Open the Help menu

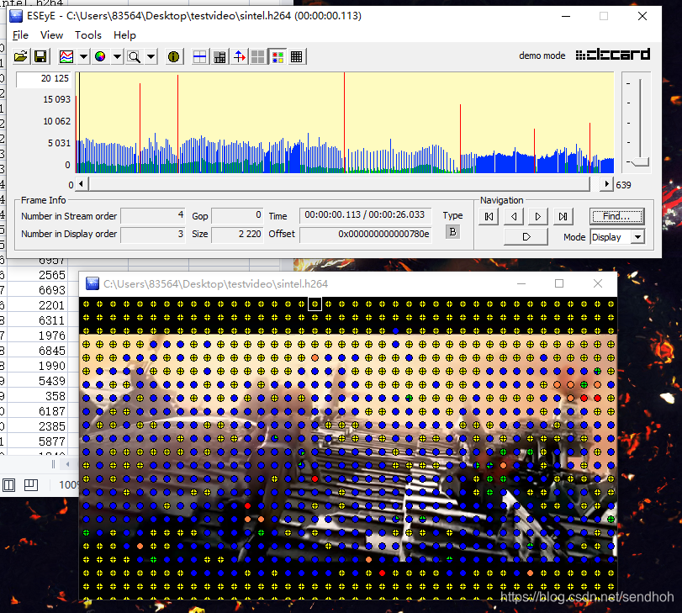124,34
